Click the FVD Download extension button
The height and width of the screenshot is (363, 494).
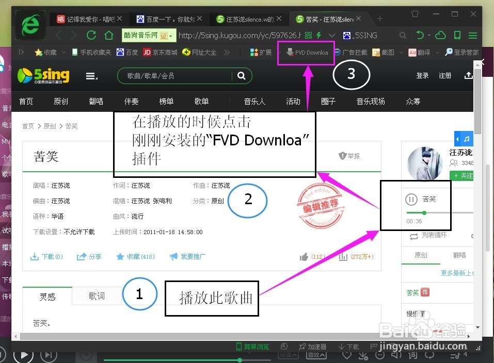point(307,53)
